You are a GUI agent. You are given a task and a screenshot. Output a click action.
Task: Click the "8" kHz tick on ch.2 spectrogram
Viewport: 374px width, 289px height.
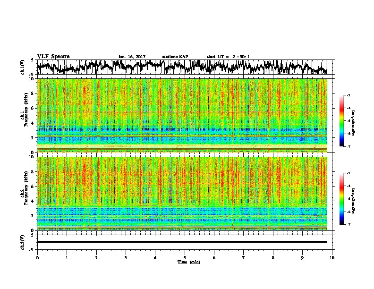(33, 172)
